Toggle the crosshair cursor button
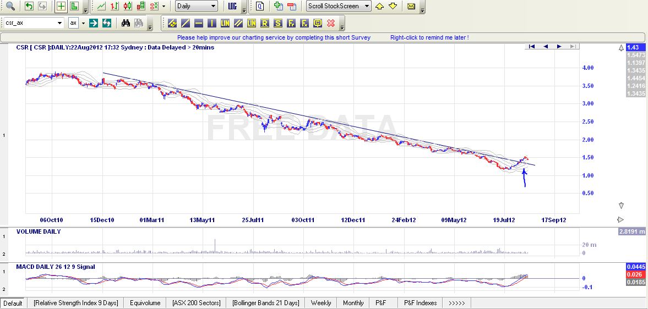The width and height of the screenshot is (648, 309). 61,6
